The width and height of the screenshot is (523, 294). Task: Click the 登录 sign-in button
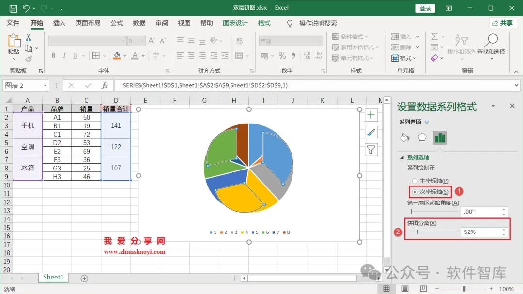pos(425,8)
